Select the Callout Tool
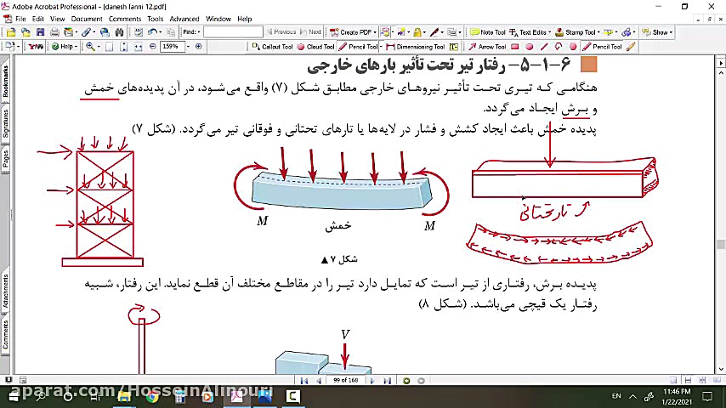 (x=272, y=47)
